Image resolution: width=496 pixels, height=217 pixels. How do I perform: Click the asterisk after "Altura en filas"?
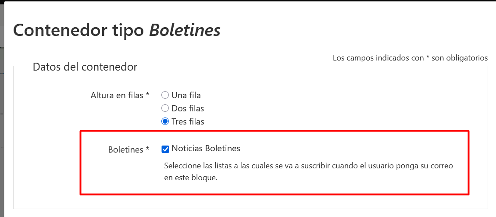147,95
